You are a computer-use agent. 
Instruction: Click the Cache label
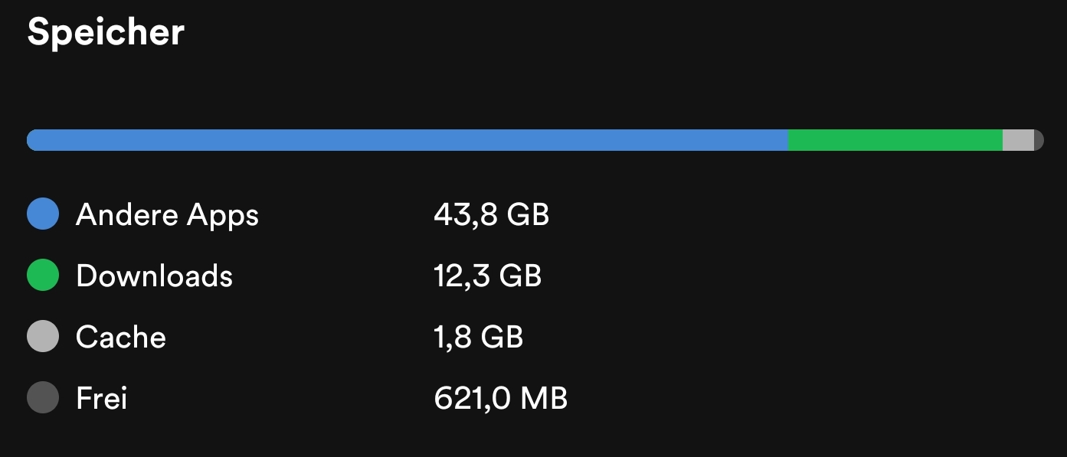121,337
